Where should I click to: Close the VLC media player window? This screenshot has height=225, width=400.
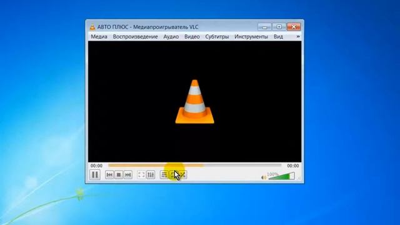(x=294, y=27)
